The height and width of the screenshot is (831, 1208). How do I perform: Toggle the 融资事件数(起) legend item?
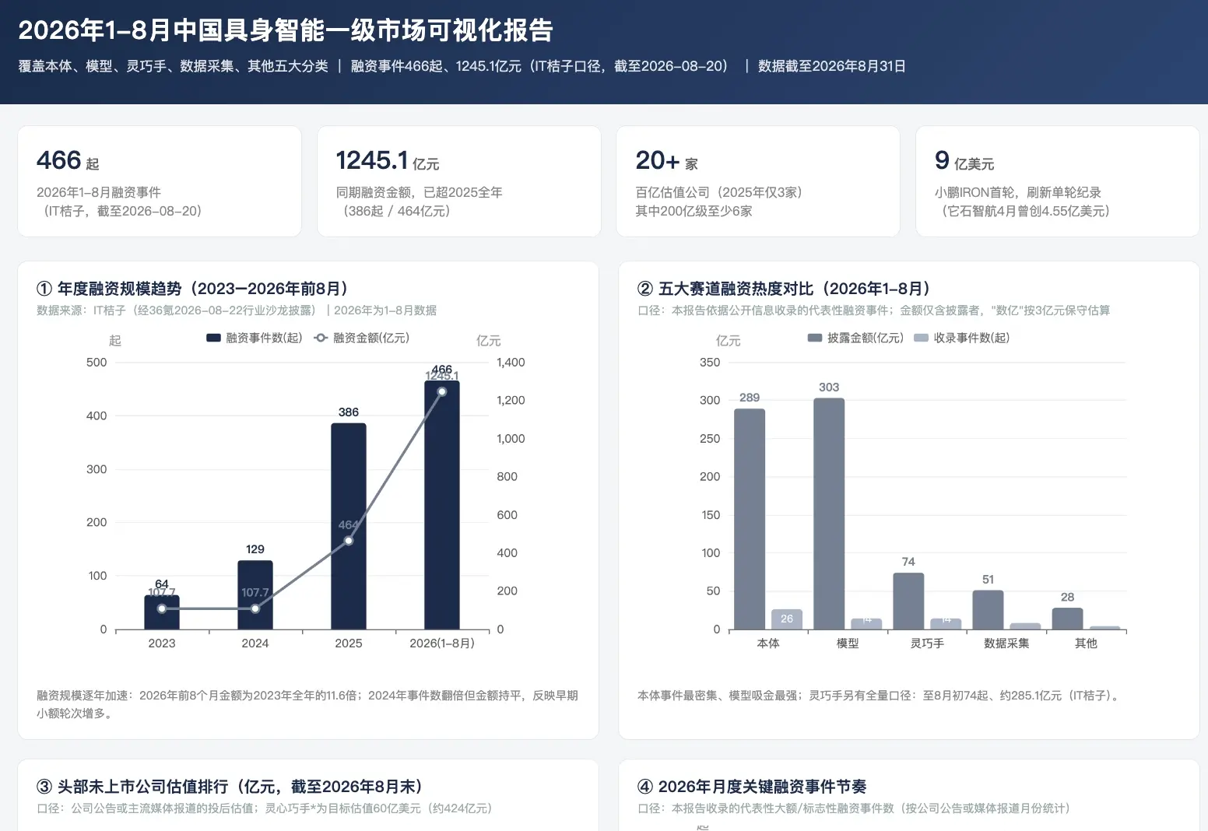point(254,338)
